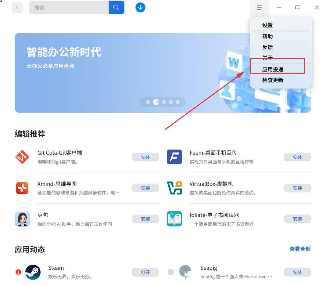Open the 查看全部 link

pyautogui.click(x=300, y=249)
